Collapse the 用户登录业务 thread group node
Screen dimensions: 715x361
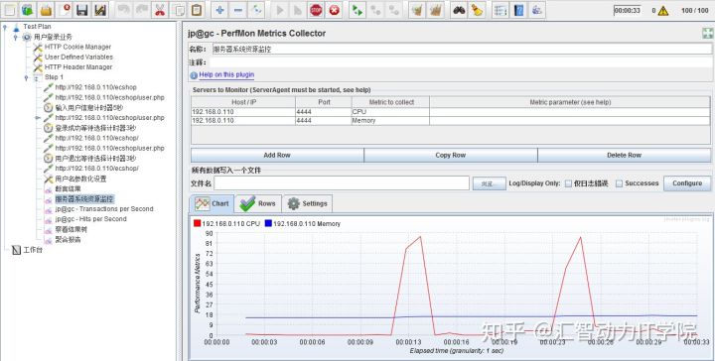coord(16,37)
